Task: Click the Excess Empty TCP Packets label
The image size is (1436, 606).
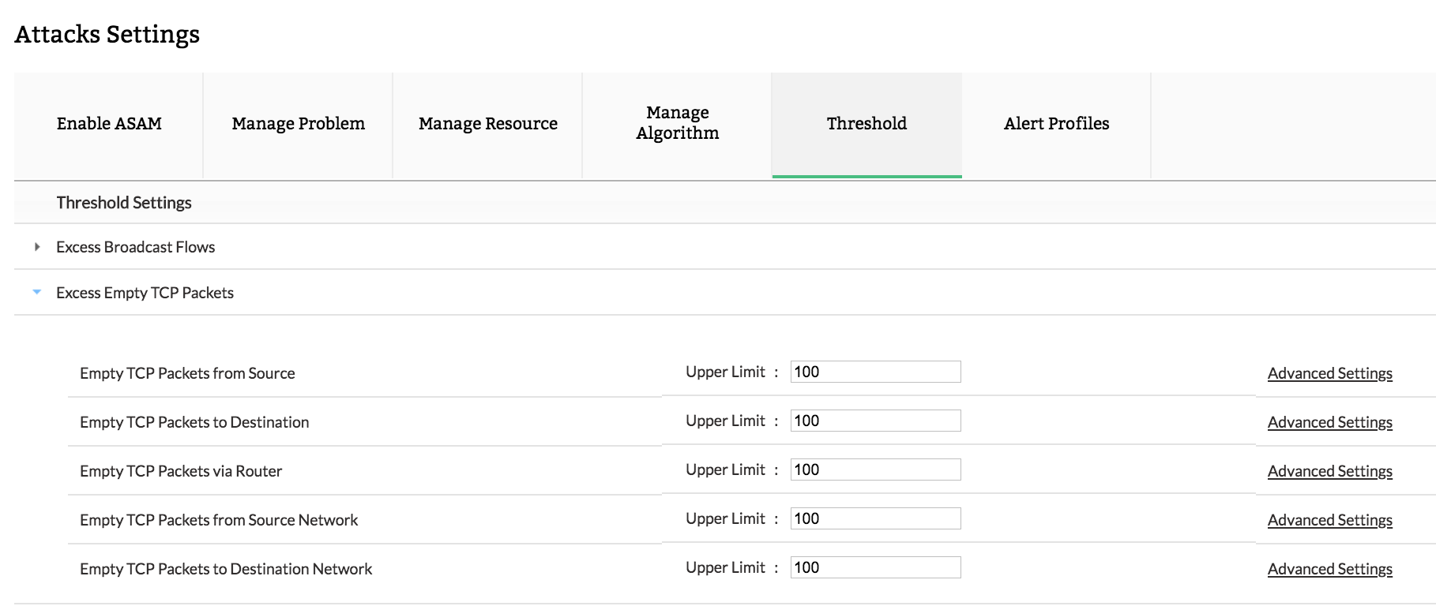Action: click(145, 293)
